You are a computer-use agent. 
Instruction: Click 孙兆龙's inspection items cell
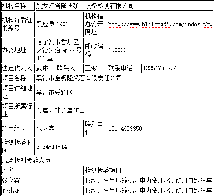click(x=149, y=190)
